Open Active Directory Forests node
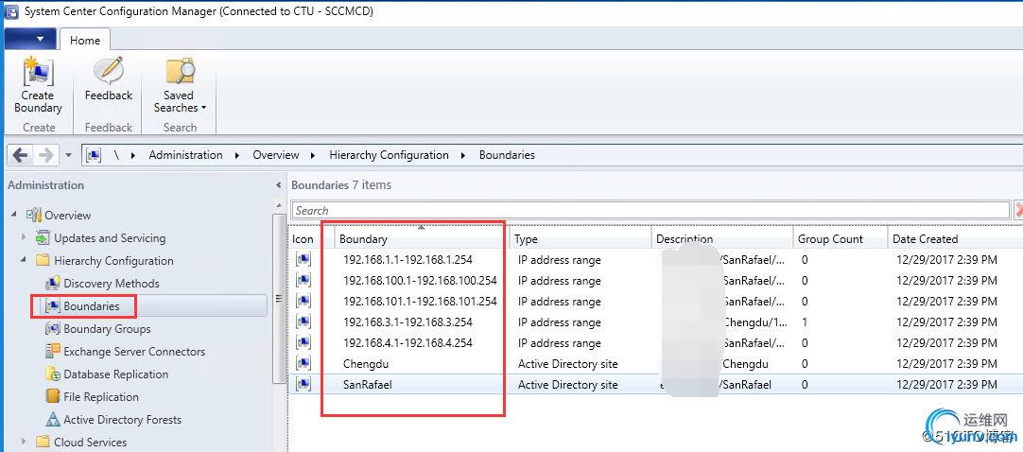 click(x=123, y=420)
